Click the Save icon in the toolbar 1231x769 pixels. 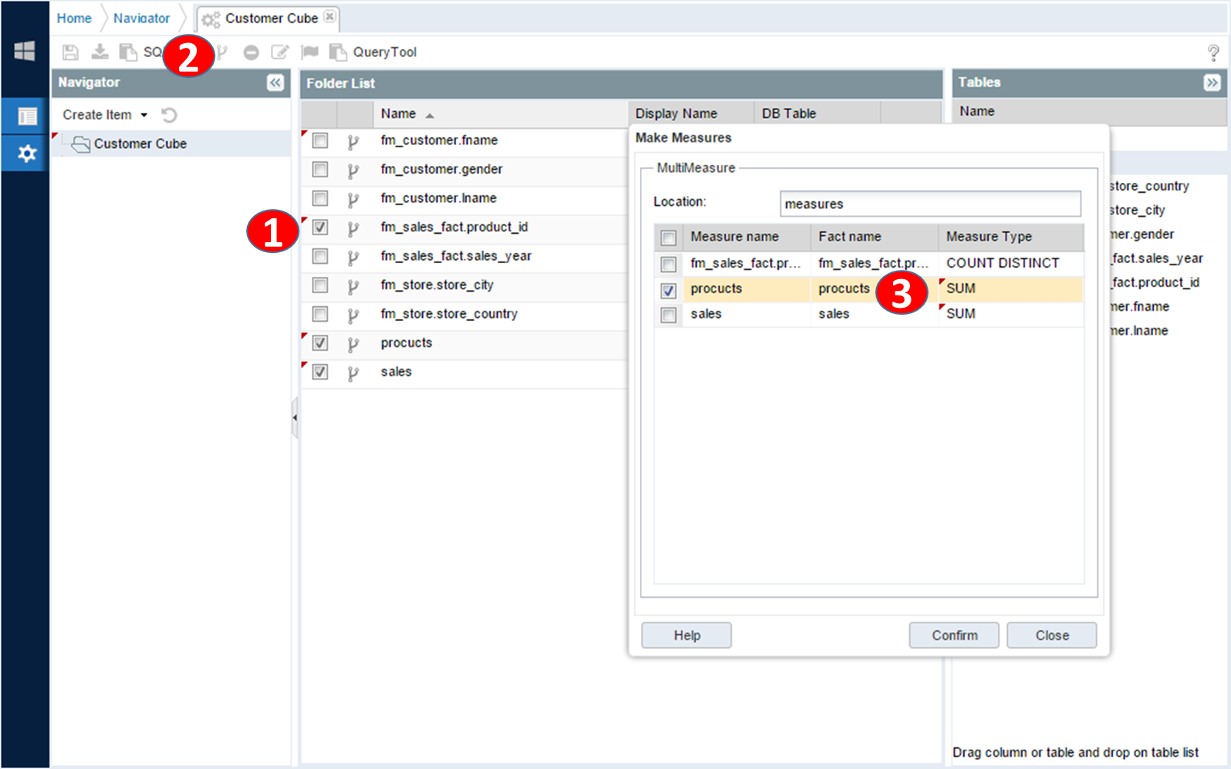(x=70, y=52)
